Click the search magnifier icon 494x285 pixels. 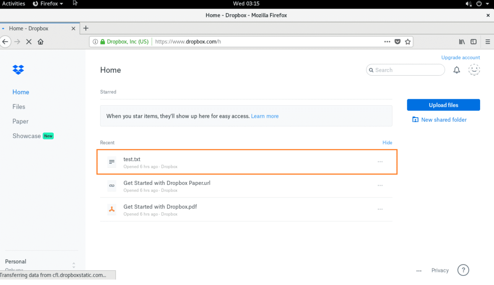point(371,70)
